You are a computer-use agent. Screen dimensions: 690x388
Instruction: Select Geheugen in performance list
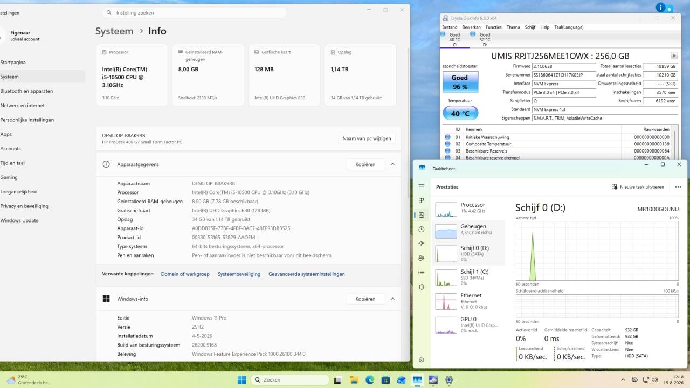468,230
